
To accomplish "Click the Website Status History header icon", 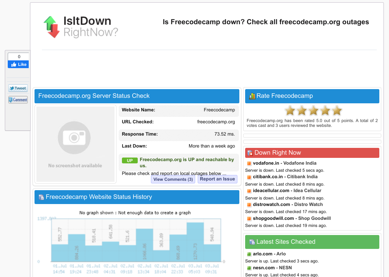I will point(41,197).
